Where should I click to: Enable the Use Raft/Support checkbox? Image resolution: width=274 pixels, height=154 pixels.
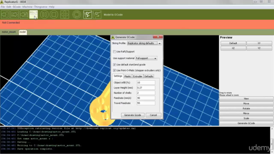(114, 51)
